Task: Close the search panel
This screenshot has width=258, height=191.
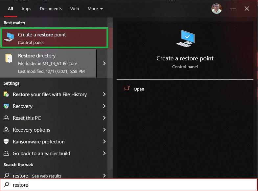Action: [x=246, y=9]
